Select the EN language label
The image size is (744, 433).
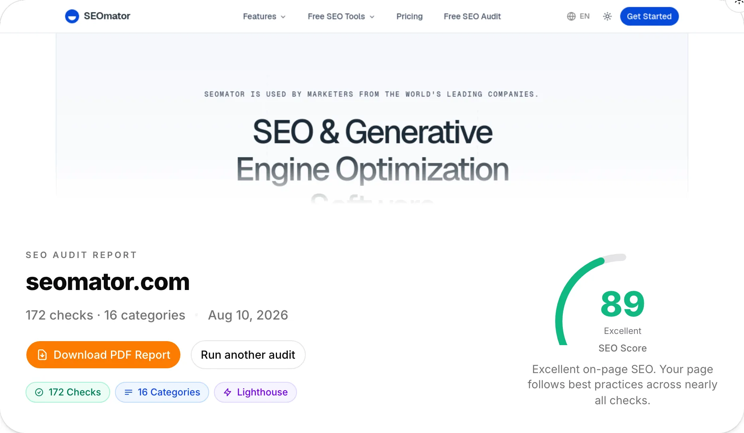point(584,16)
